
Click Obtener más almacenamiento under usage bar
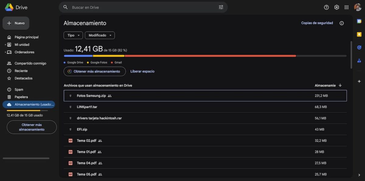(x=95, y=71)
